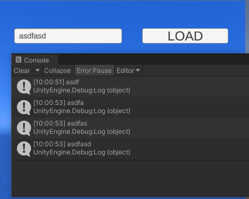Click the log icon beside asdfa entry
The height and width of the screenshot is (199, 249).
tap(24, 107)
